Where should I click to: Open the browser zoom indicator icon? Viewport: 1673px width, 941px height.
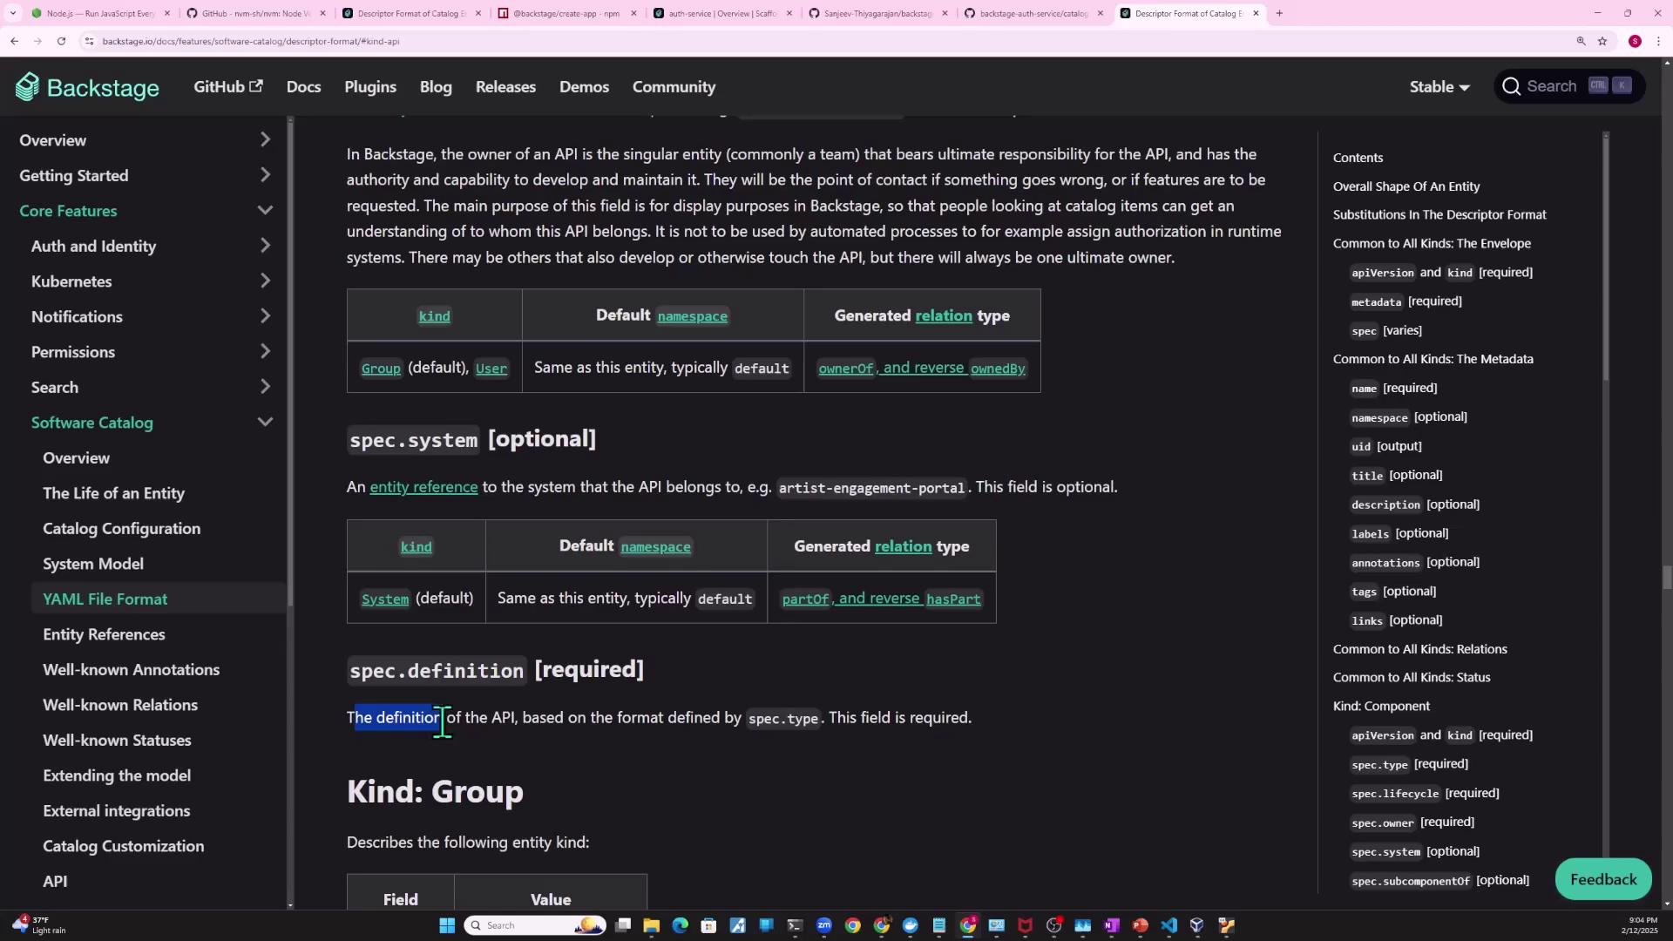[x=1581, y=41]
